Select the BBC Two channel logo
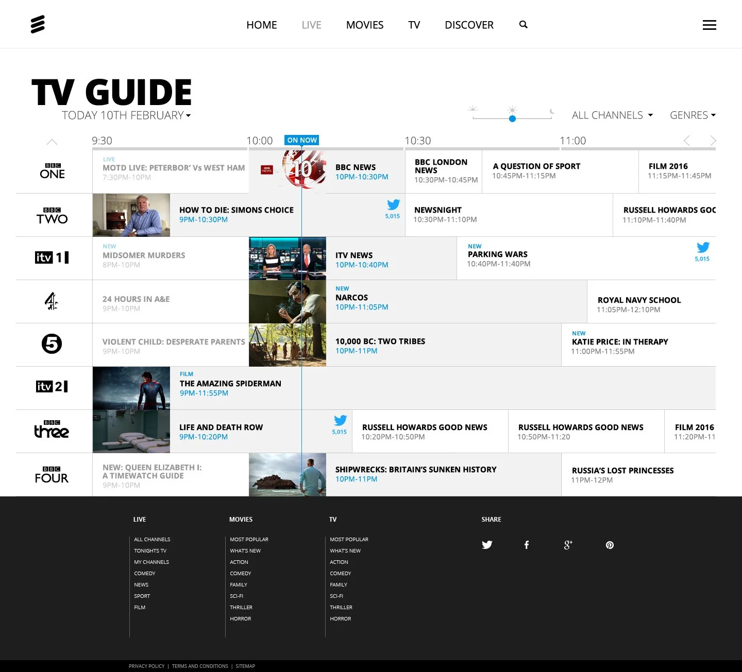The image size is (742, 672). (52, 216)
